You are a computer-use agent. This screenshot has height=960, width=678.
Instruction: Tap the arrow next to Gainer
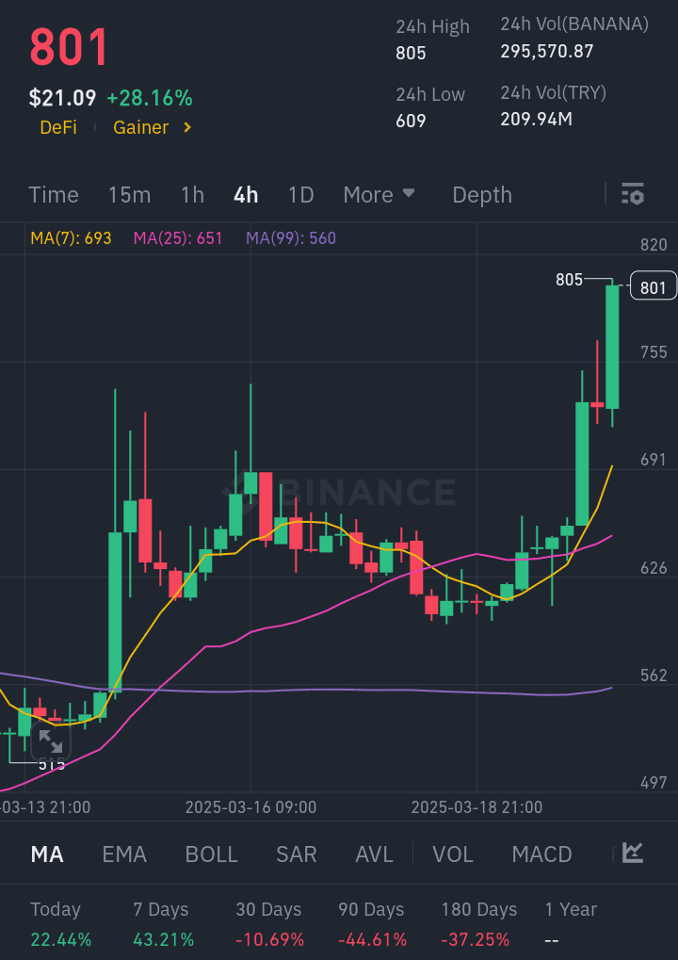click(187, 127)
